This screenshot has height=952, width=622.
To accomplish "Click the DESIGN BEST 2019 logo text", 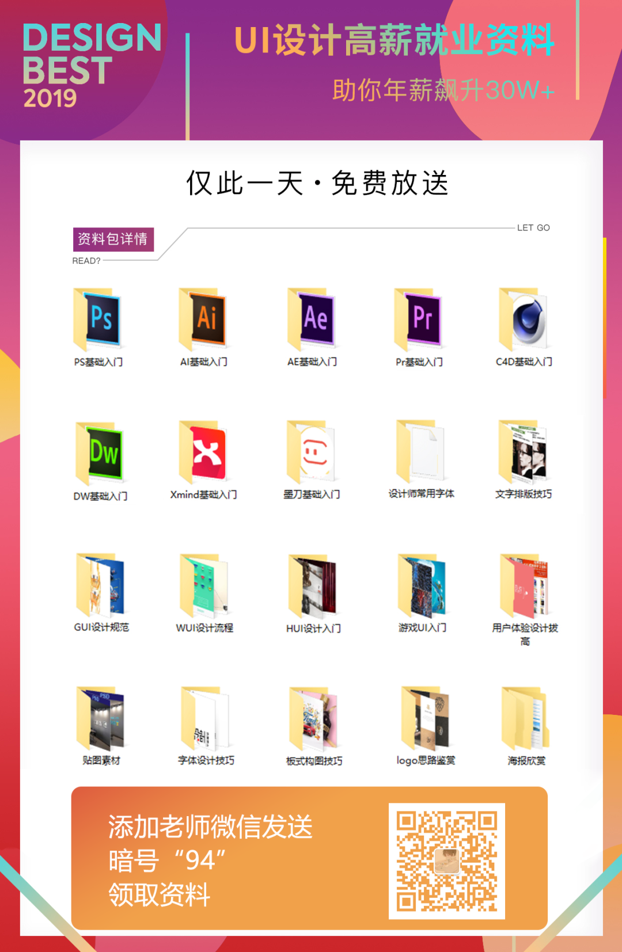I will coord(92,66).
